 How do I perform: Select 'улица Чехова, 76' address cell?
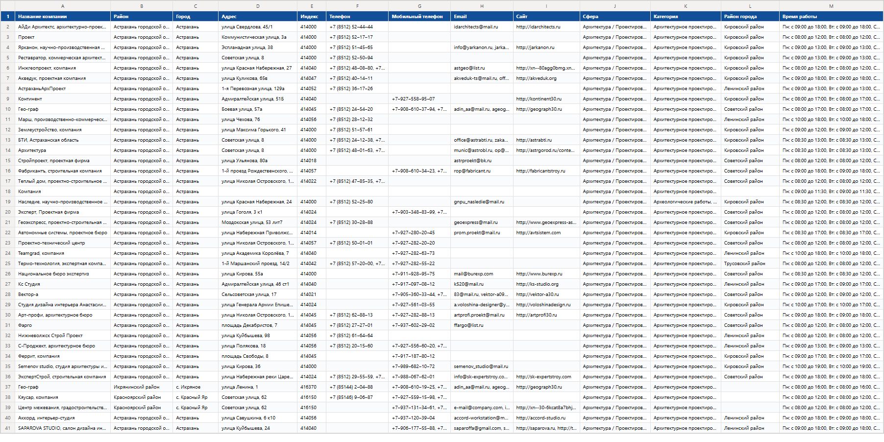pyautogui.click(x=258, y=120)
